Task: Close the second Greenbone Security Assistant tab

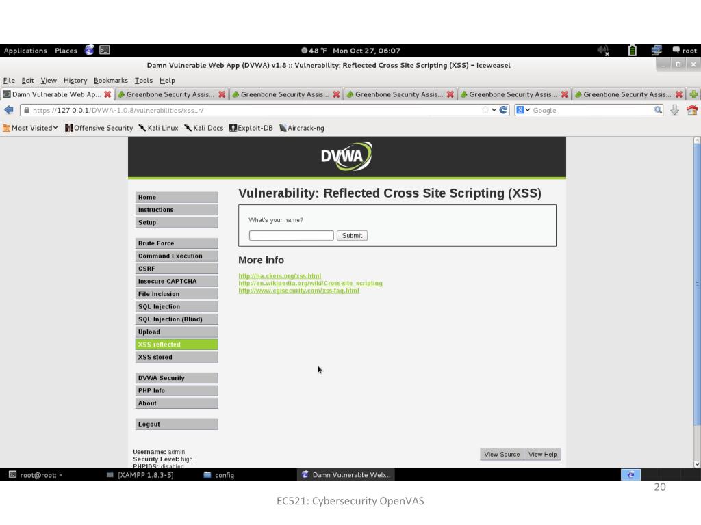Action: (x=336, y=94)
